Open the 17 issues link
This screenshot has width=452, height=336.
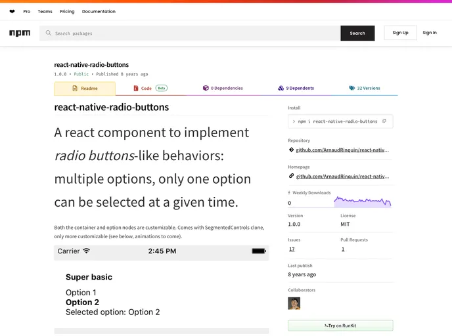(292, 249)
